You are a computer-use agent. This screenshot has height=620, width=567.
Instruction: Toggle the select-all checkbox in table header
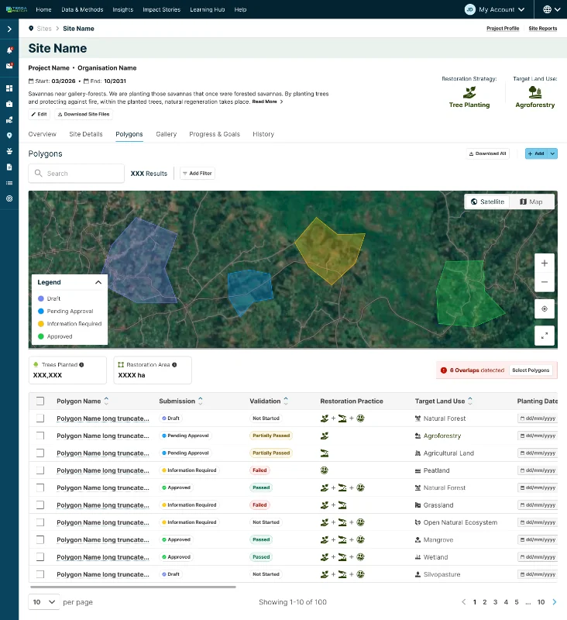point(40,401)
